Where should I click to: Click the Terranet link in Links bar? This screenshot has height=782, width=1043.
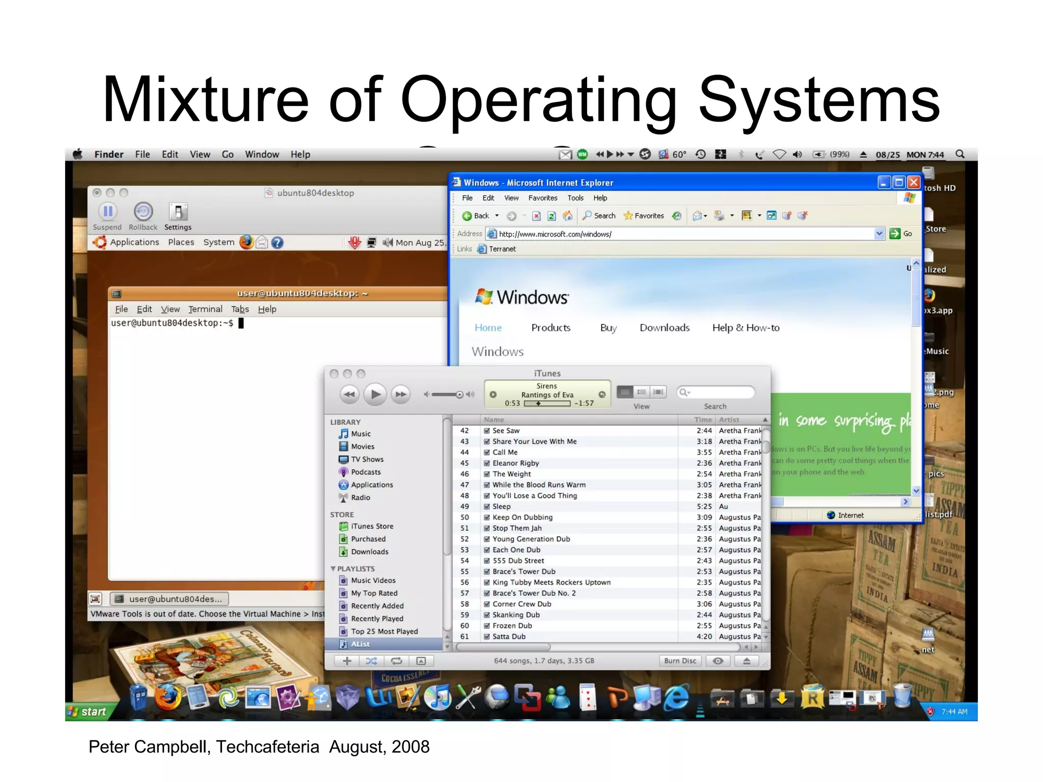(497, 249)
